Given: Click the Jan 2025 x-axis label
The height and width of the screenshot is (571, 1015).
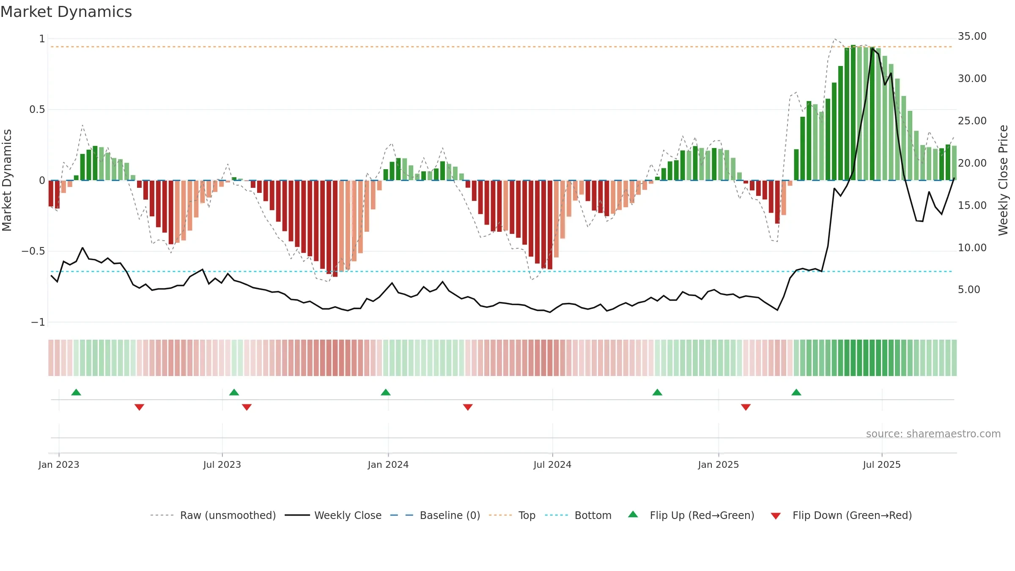Looking at the screenshot, I should (719, 464).
